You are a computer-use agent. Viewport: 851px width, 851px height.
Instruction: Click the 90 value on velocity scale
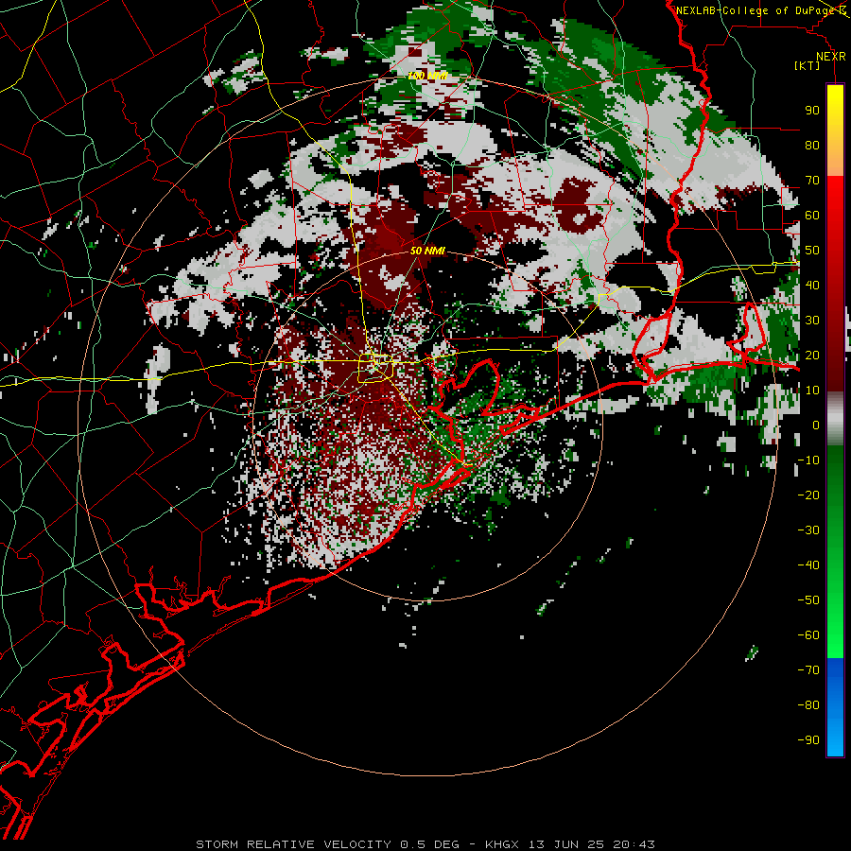coord(812,111)
